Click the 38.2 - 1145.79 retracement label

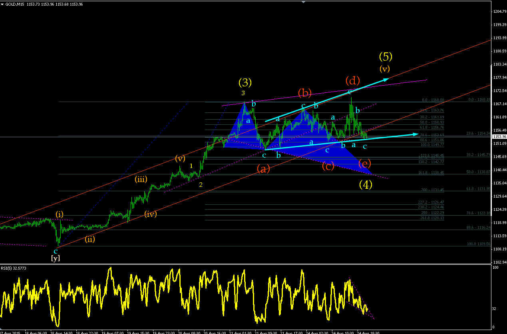coord(478,154)
